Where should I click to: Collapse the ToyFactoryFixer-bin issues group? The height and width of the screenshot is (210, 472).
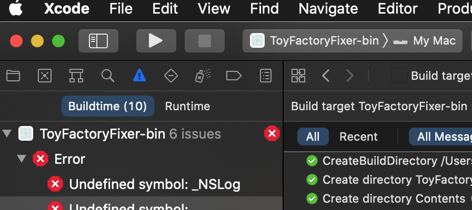[7, 133]
